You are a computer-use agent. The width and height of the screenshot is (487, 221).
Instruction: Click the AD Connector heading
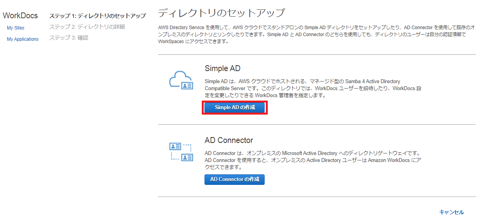click(229, 140)
